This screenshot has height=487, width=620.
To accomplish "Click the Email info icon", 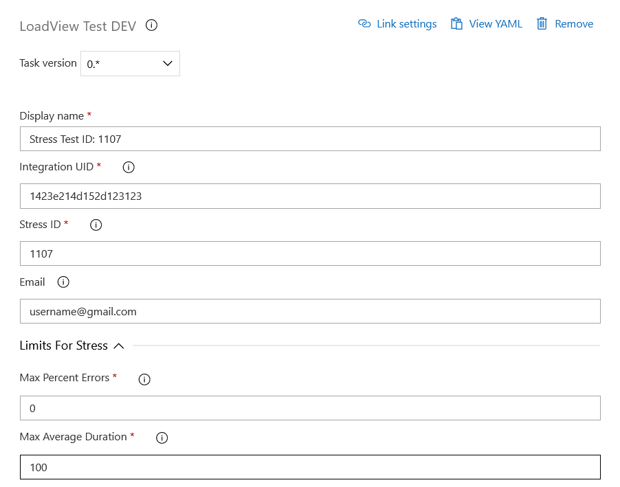I will click(x=63, y=282).
